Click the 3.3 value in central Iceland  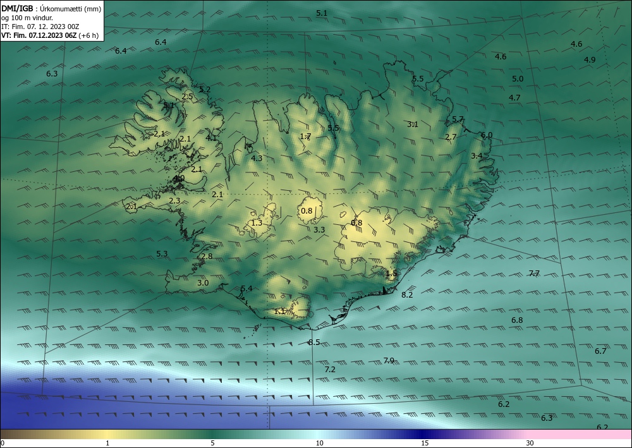(x=319, y=229)
